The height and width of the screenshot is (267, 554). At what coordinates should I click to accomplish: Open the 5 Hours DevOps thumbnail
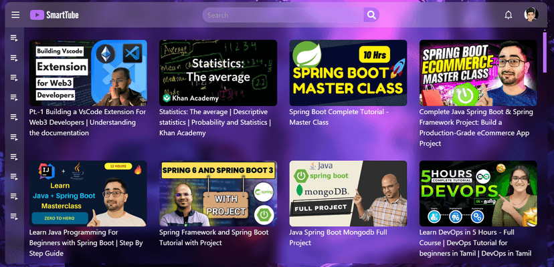[x=478, y=194]
